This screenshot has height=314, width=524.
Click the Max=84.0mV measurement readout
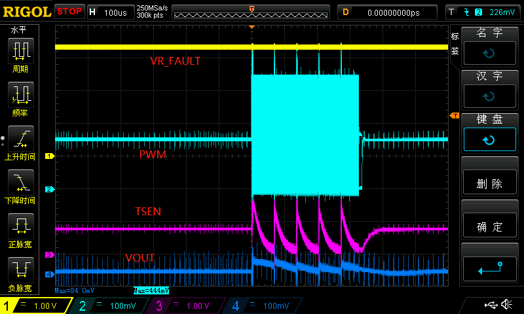coord(75,290)
